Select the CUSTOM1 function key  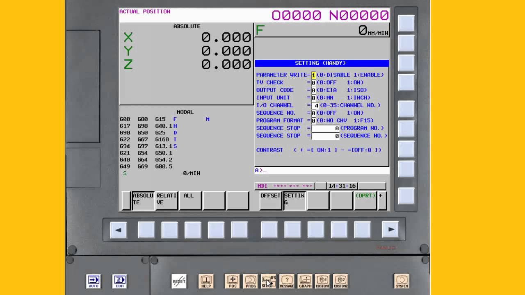pos(322,281)
